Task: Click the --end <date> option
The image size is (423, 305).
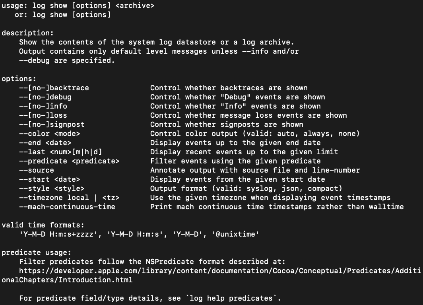Action: pyautogui.click(x=45, y=143)
